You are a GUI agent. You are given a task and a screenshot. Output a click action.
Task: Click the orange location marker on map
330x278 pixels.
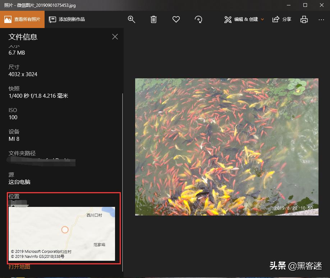(65, 230)
